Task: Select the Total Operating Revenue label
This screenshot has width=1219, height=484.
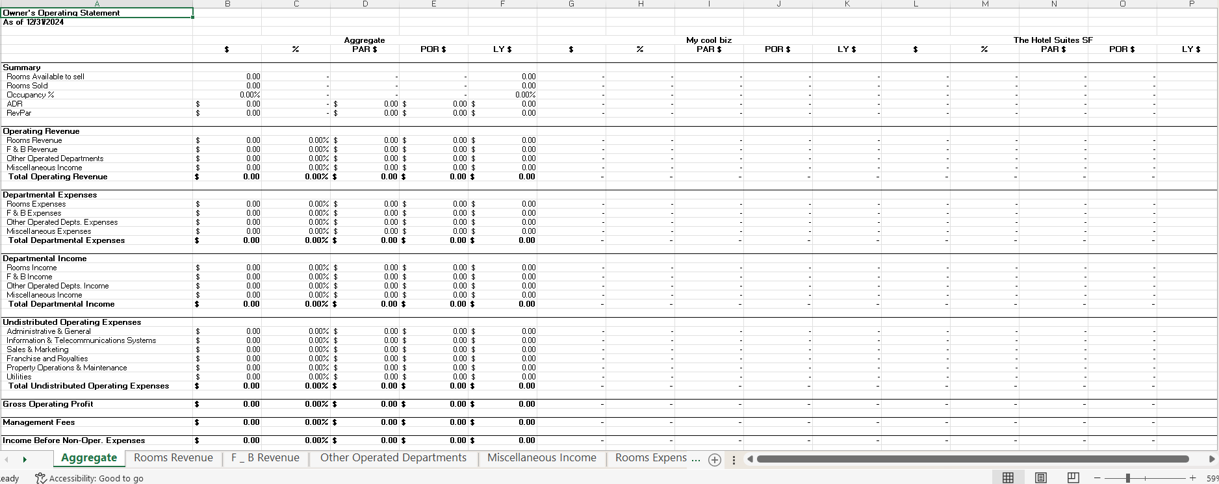Action: click(58, 177)
